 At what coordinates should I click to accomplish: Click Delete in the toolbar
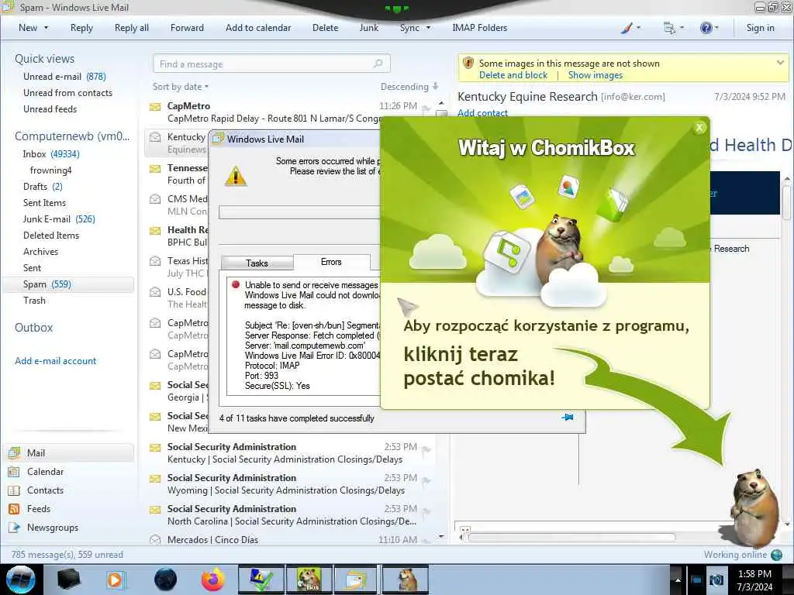(x=325, y=28)
